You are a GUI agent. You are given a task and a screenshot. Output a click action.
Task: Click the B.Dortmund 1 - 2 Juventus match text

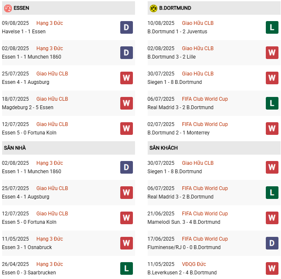point(175,32)
